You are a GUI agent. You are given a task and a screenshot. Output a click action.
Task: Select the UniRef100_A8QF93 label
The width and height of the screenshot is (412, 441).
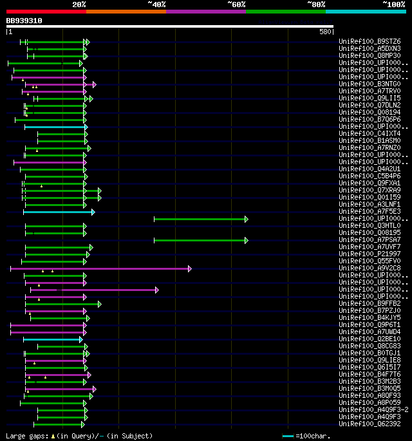(x=370, y=396)
